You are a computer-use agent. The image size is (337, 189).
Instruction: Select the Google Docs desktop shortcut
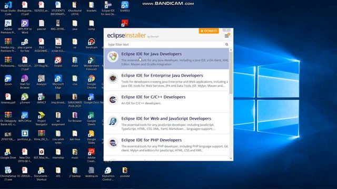[92, 99]
